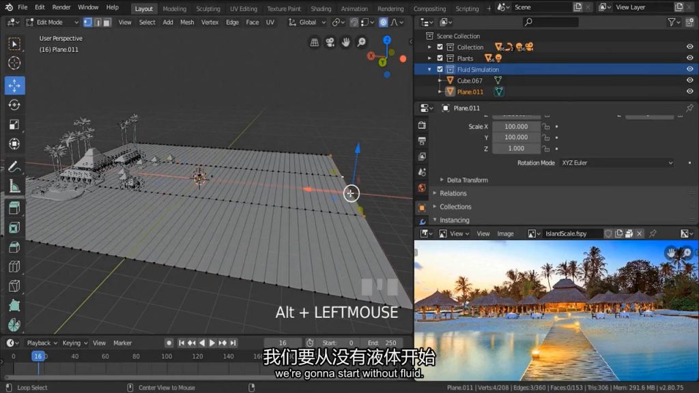This screenshot has height=393, width=699.
Task: Select the Bevel tool
Action: (14, 247)
